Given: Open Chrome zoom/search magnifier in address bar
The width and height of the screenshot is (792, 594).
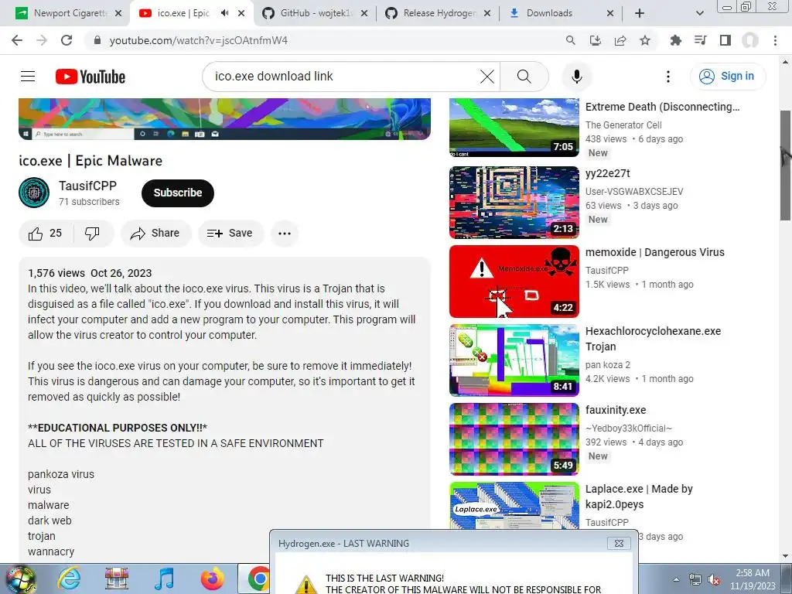Looking at the screenshot, I should [570, 40].
